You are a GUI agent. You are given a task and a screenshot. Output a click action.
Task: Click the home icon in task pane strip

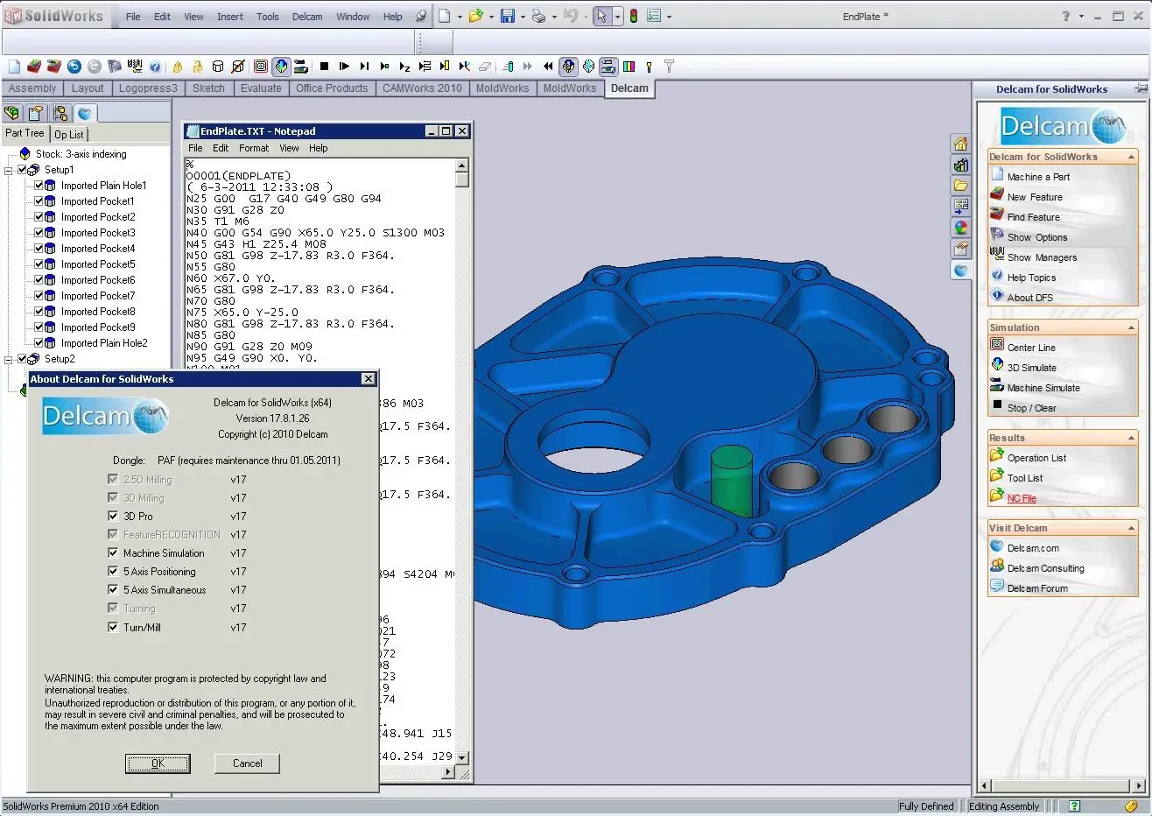coord(961,144)
